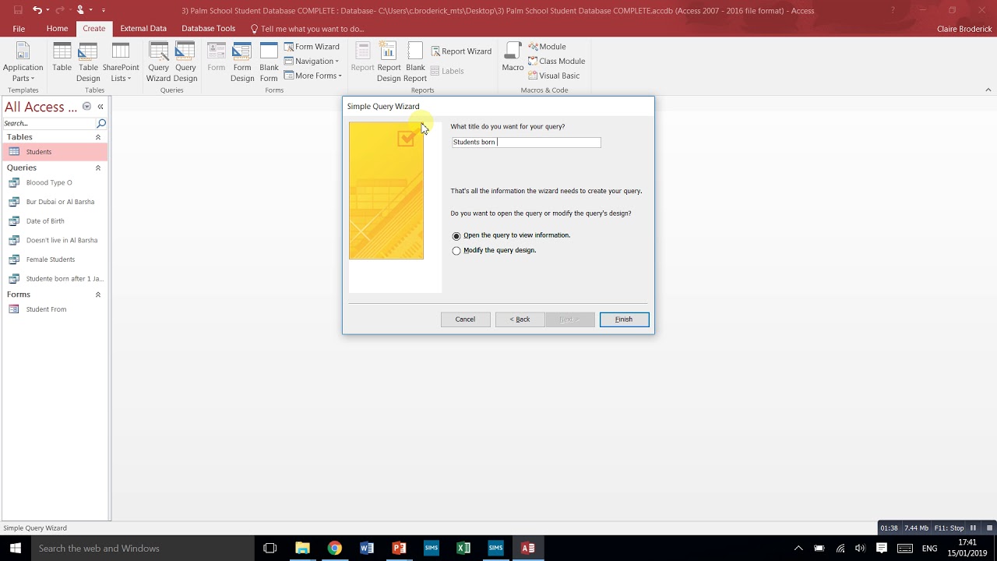Create a Blank Report
997x561 pixels.
point(415,62)
